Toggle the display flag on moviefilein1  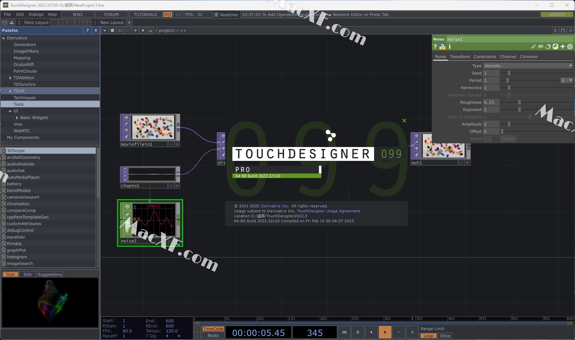pos(171,144)
